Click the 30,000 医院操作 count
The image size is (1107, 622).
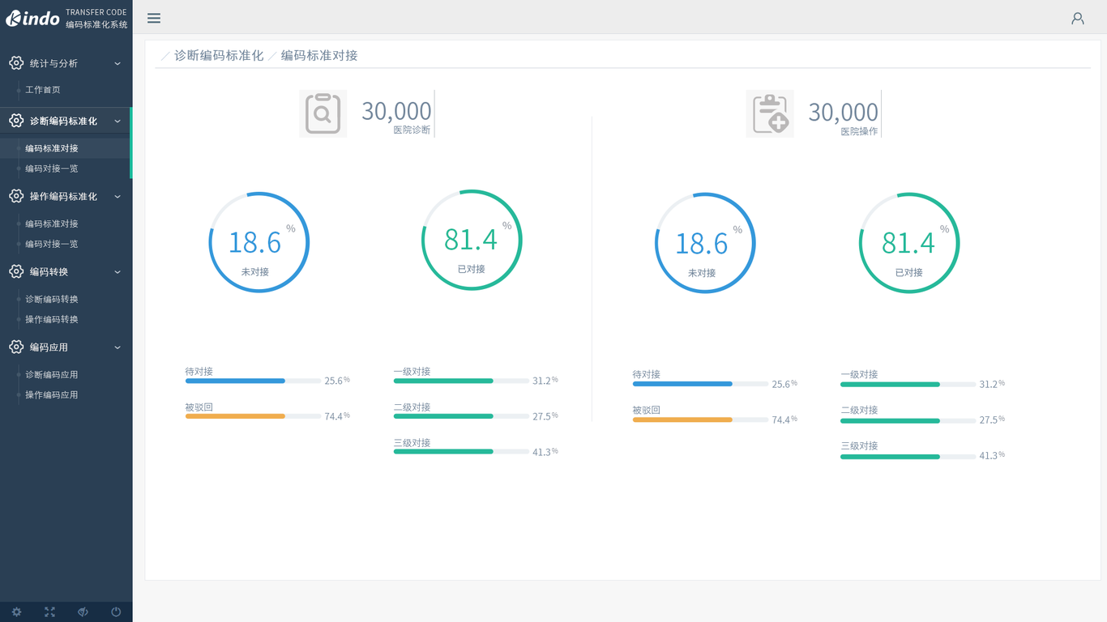tap(844, 112)
